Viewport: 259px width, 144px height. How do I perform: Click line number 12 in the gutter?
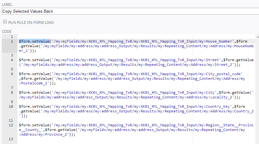(11, 125)
